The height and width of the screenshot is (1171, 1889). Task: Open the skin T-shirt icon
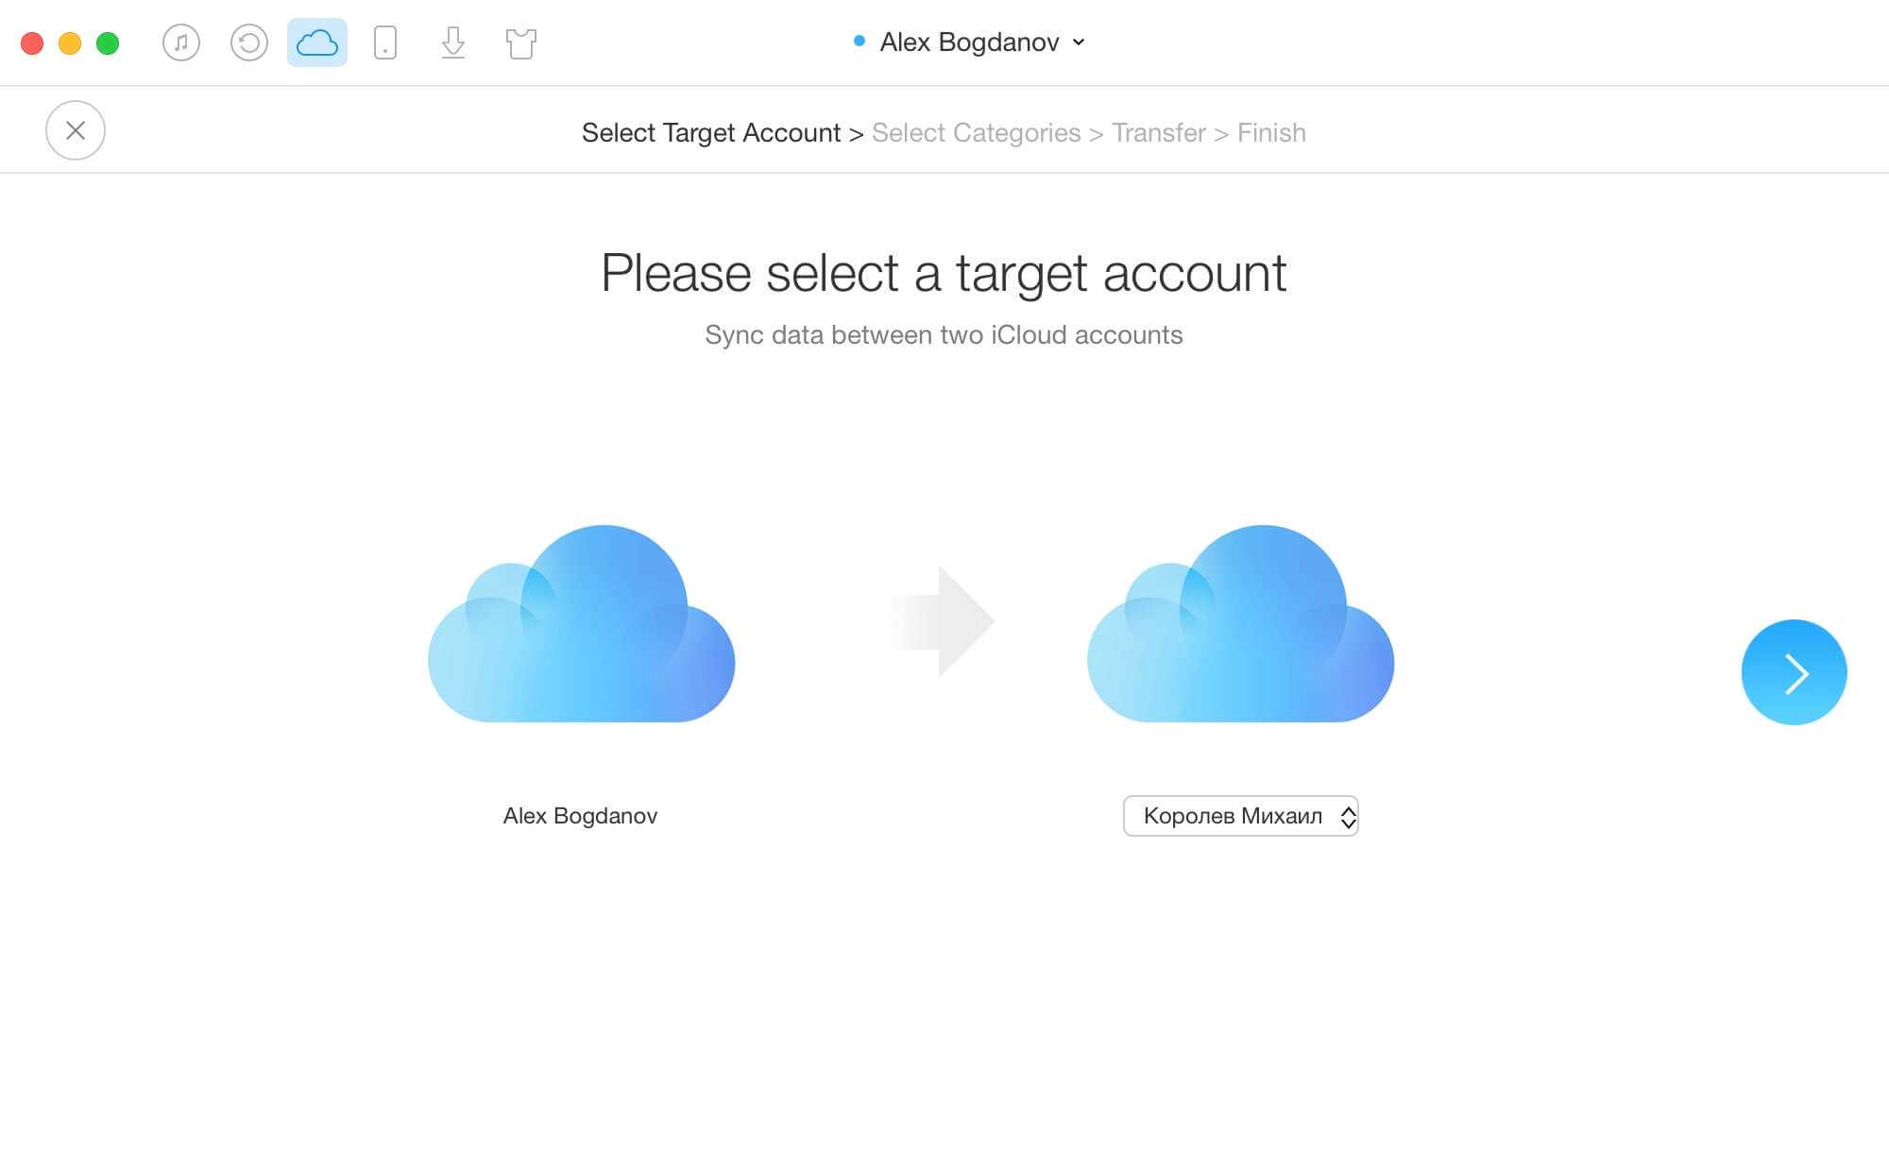pyautogui.click(x=521, y=43)
